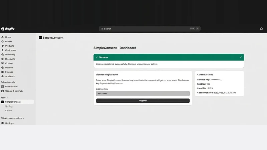Expand the Sales channels section
Image resolution: width=267 pixels, height=150 pixels.
click(x=9, y=82)
